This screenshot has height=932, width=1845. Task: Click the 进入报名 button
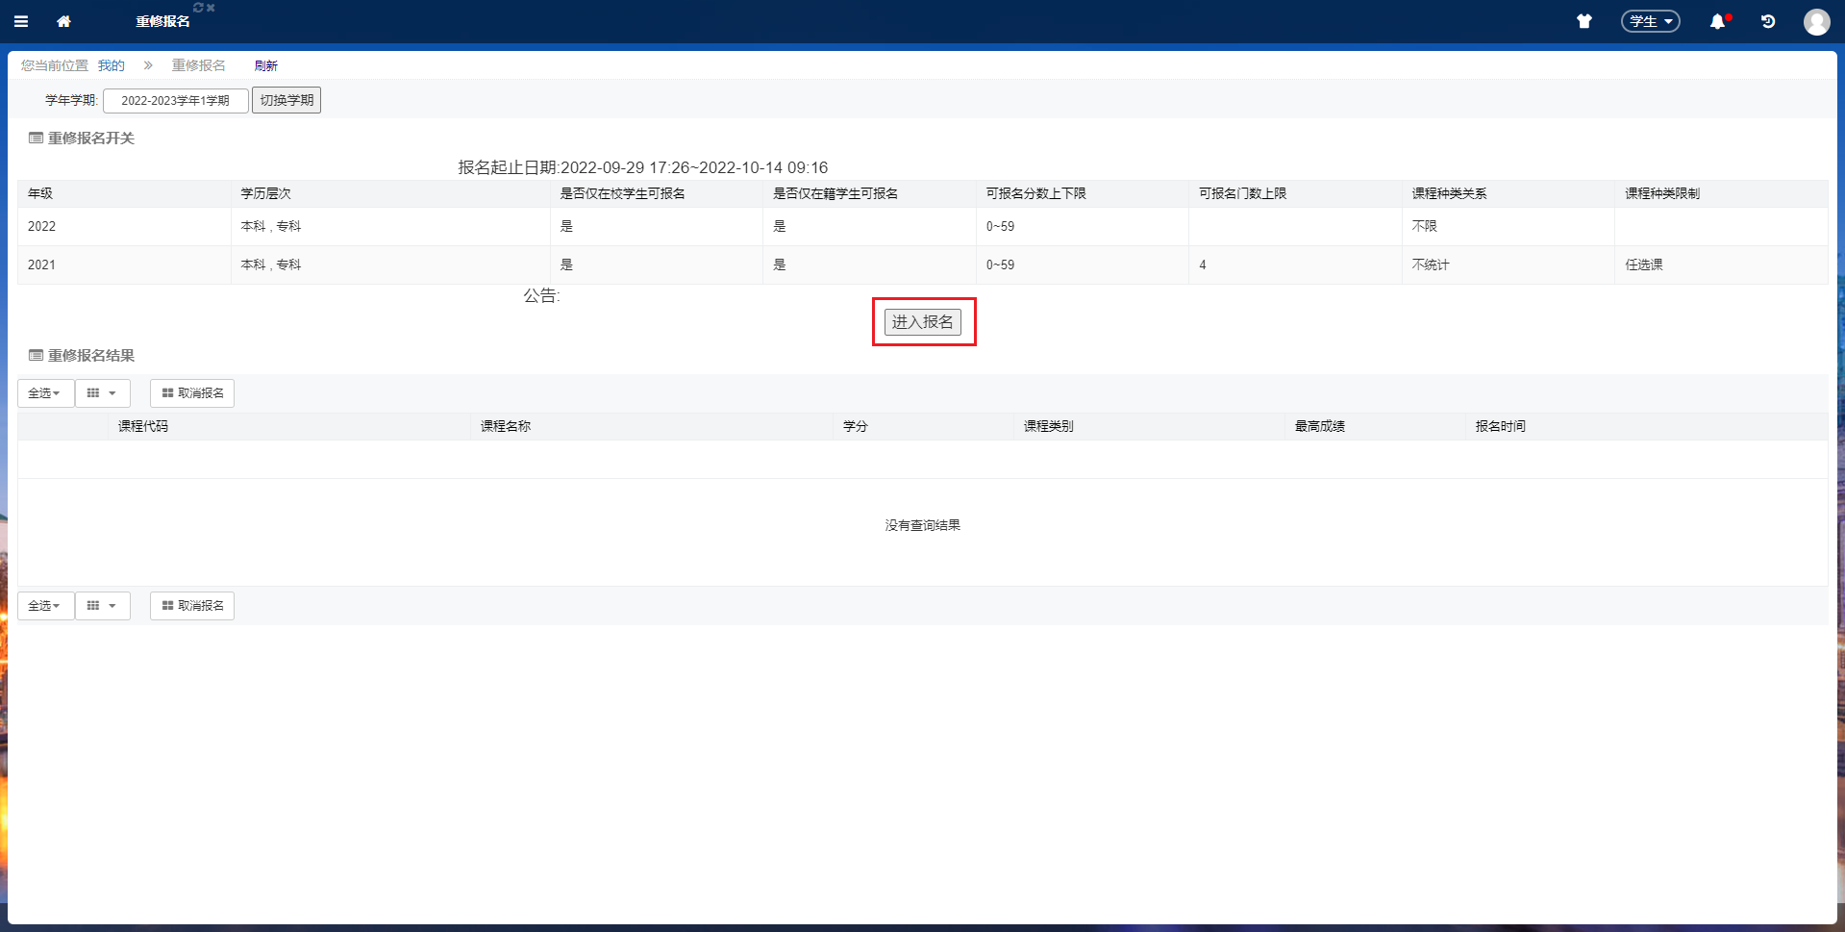[922, 322]
